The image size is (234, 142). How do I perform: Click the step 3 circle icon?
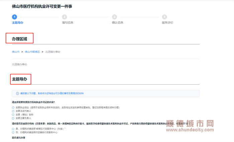pos(114,17)
